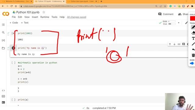Undo last drawing stroke

tap(193, 50)
